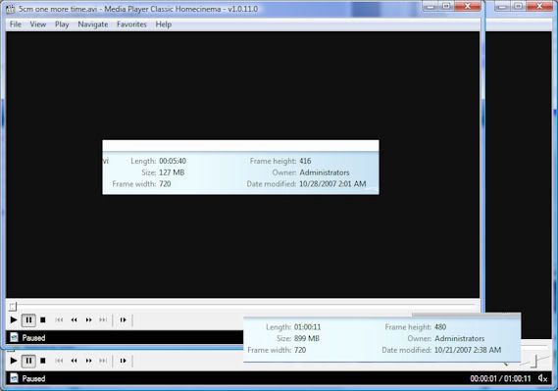The height and width of the screenshot is (391, 558).
Task: Unmute audio via the muted speaker icon
Action: (x=542, y=378)
